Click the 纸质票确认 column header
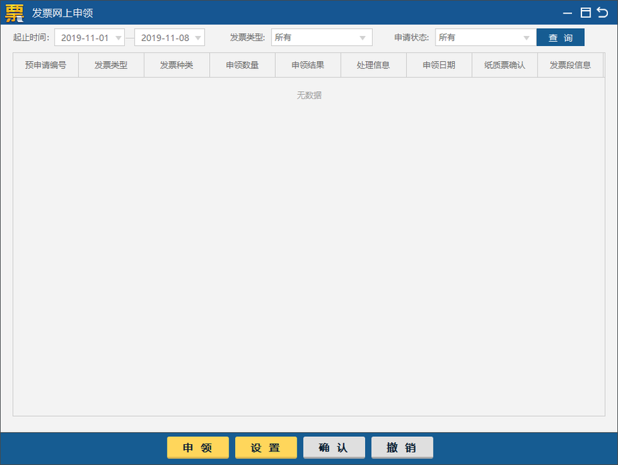 (504, 65)
